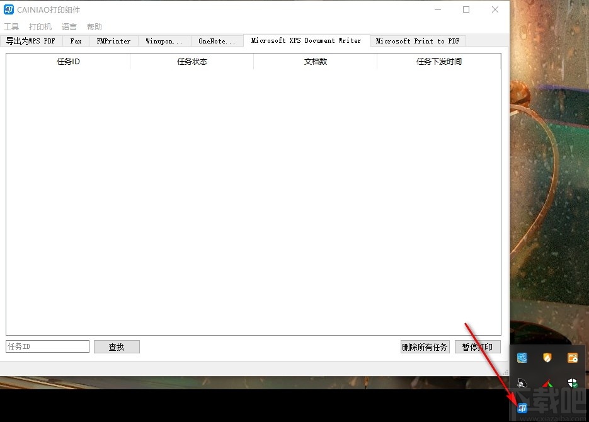Screen dimensions: 589x422
Task: Switch to the FMPrinter tab
Action: 113,41
